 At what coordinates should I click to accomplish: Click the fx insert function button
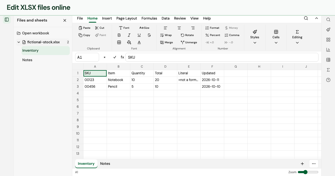(x=122, y=57)
